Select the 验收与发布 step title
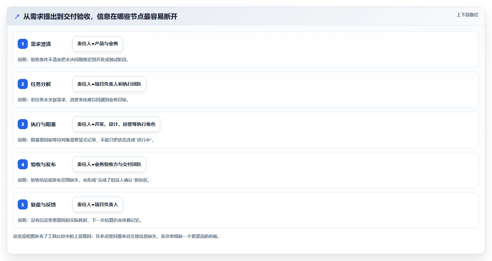Screen dimensions: 492x261 (43, 164)
